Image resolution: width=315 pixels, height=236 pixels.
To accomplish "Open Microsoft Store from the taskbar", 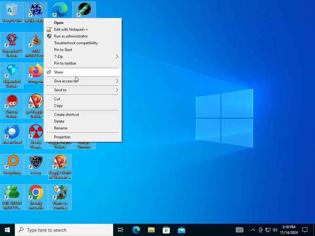I will pyautogui.click(x=166, y=230).
